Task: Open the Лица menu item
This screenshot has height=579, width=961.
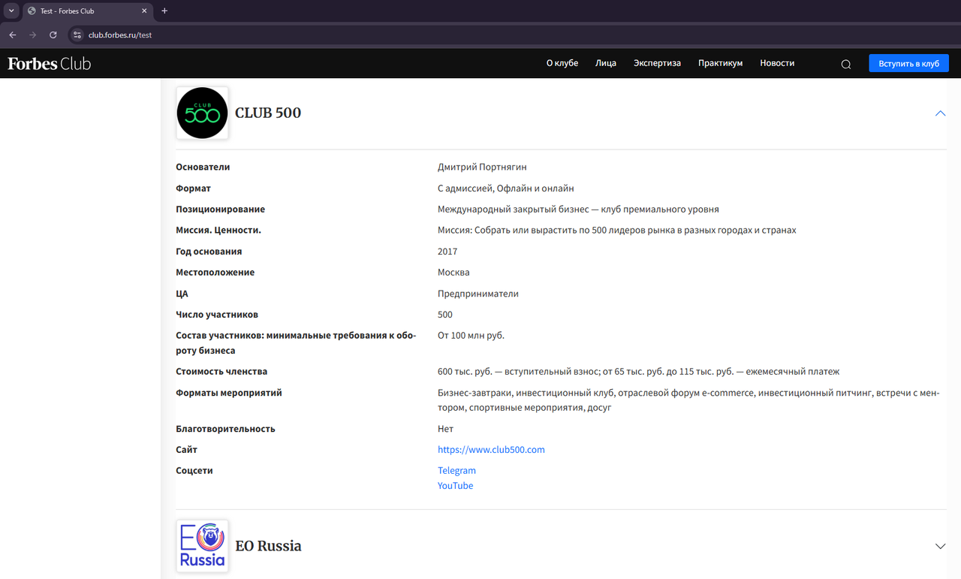Action: 606,63
